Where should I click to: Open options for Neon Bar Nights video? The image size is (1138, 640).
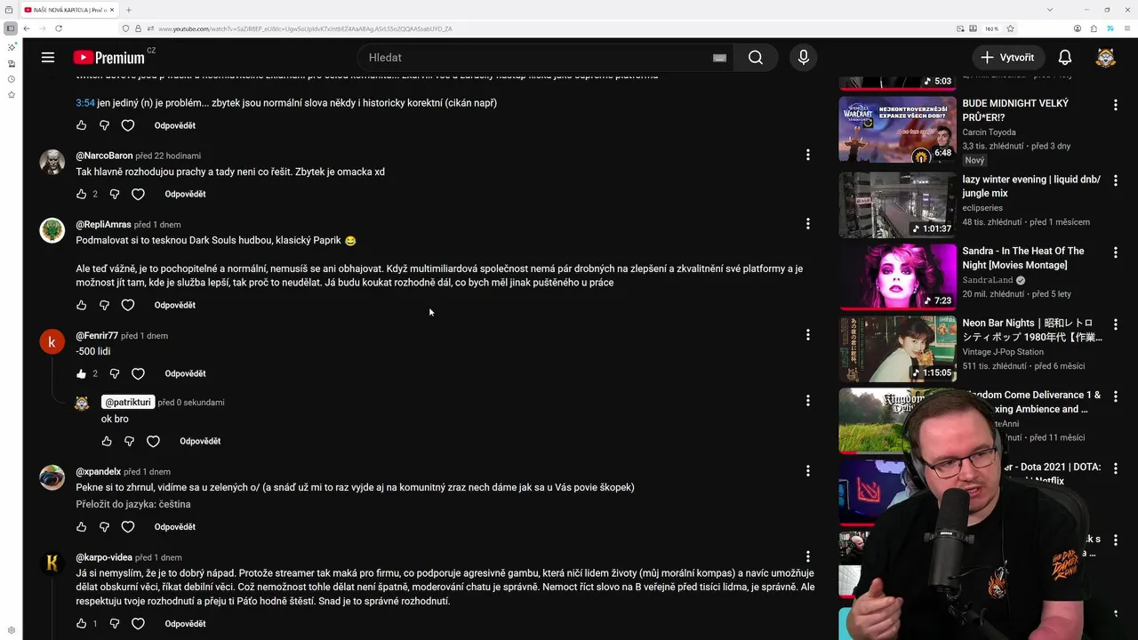point(1116,324)
